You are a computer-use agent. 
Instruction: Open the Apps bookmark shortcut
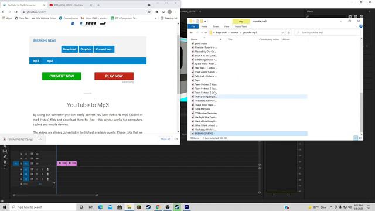pos(7,18)
